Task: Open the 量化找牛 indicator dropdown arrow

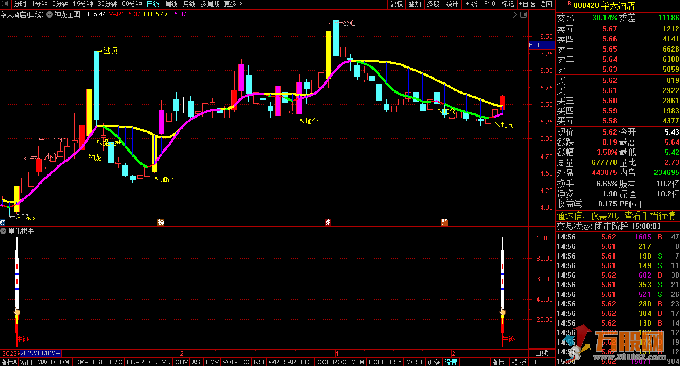Action: (x=4, y=231)
